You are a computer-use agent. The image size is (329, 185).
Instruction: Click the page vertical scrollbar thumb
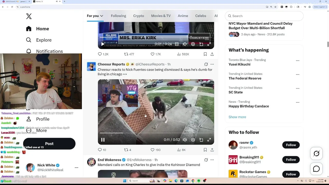[x=328, y=44]
